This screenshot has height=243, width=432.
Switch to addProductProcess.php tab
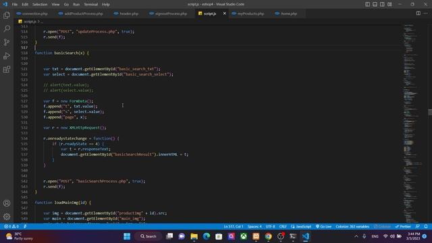point(81,13)
